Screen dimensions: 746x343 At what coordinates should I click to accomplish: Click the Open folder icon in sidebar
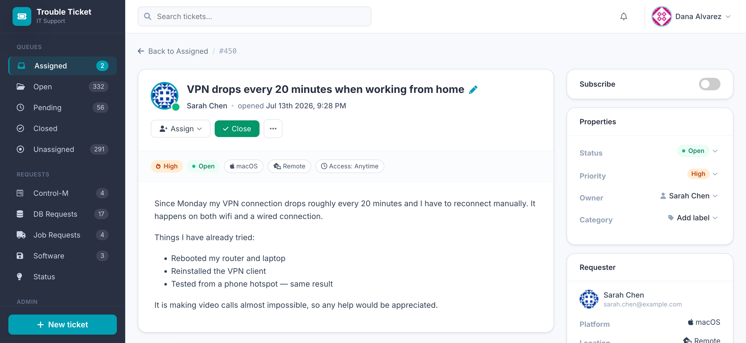[21, 87]
